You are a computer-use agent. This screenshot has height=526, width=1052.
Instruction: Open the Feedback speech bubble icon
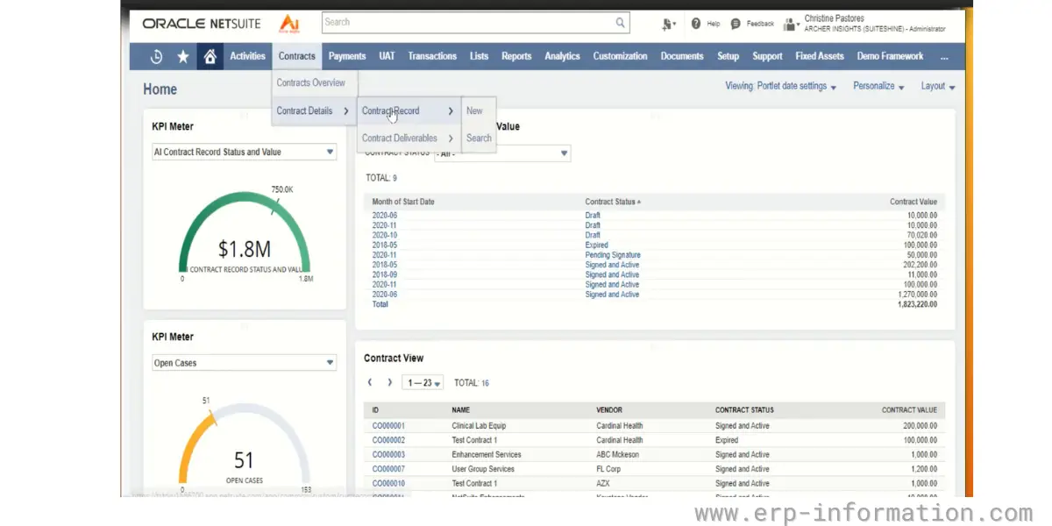(736, 24)
